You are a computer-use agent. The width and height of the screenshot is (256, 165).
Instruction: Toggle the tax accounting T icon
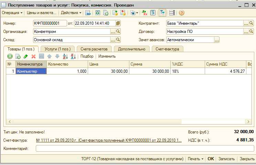pyautogui.click(x=162, y=13)
